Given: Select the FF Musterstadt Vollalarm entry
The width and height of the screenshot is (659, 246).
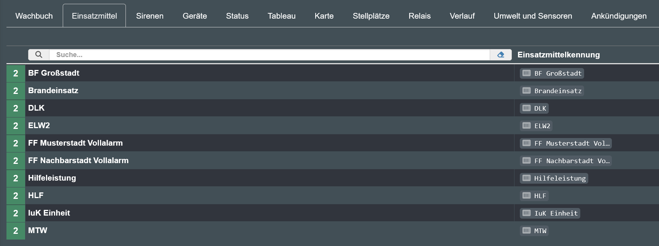Looking at the screenshot, I should pos(75,143).
